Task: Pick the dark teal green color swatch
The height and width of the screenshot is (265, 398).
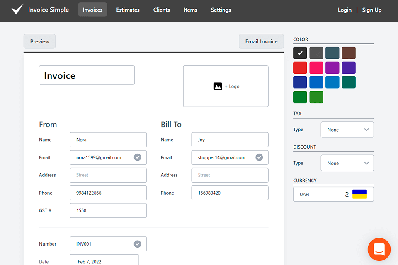Action: 349,82
